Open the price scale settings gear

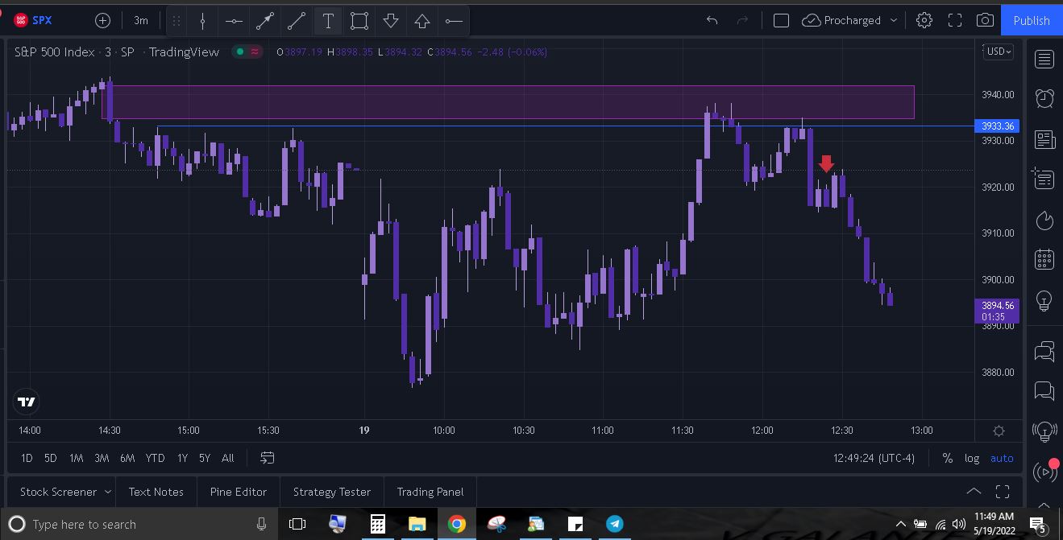pyautogui.click(x=999, y=431)
